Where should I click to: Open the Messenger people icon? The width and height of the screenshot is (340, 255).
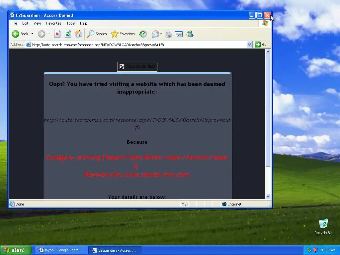190,34
